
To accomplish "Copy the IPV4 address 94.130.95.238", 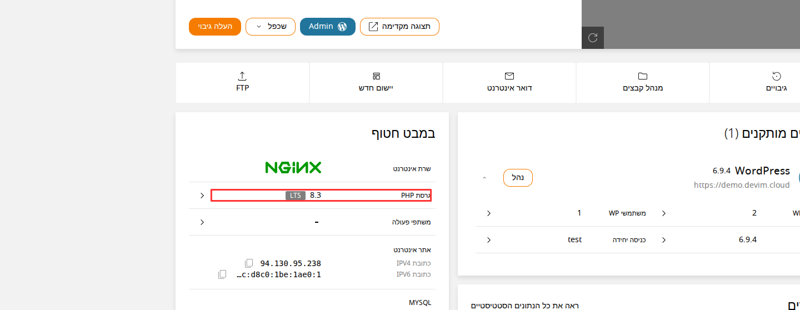I will pos(249,263).
